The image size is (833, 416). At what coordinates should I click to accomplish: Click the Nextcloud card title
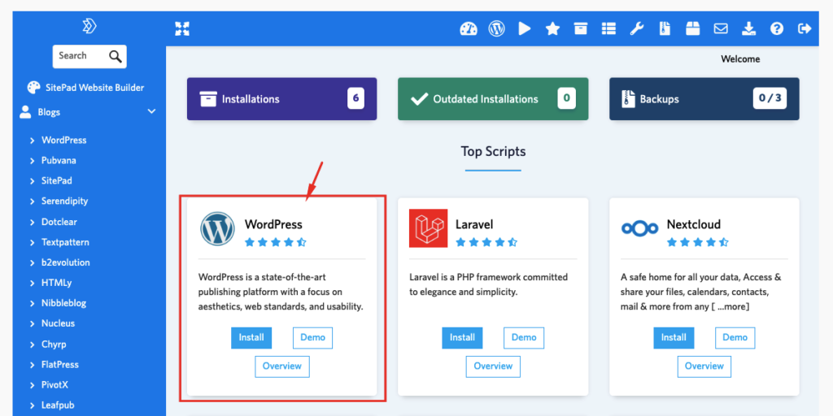[x=694, y=224]
